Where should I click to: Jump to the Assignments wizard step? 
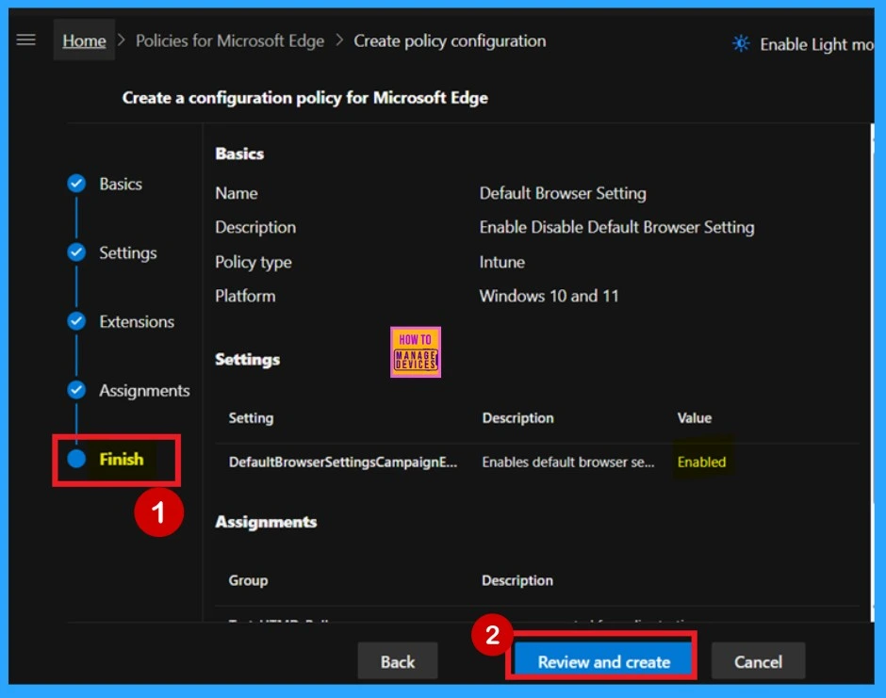144,390
